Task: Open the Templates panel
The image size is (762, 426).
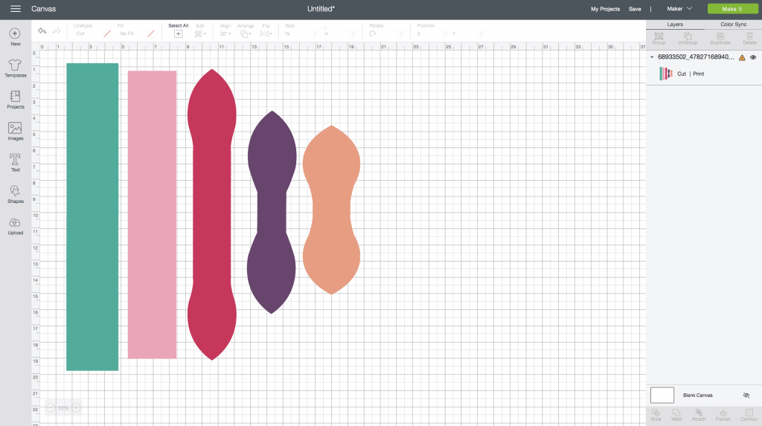Action: click(x=15, y=66)
